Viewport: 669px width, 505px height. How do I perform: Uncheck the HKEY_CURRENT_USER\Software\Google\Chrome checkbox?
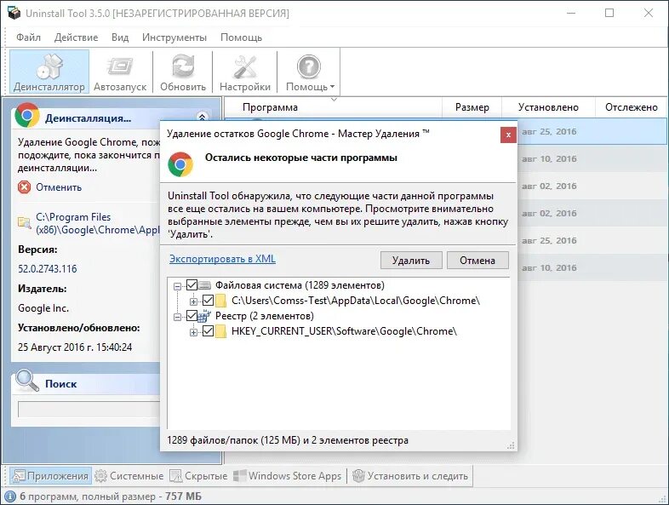click(x=208, y=330)
